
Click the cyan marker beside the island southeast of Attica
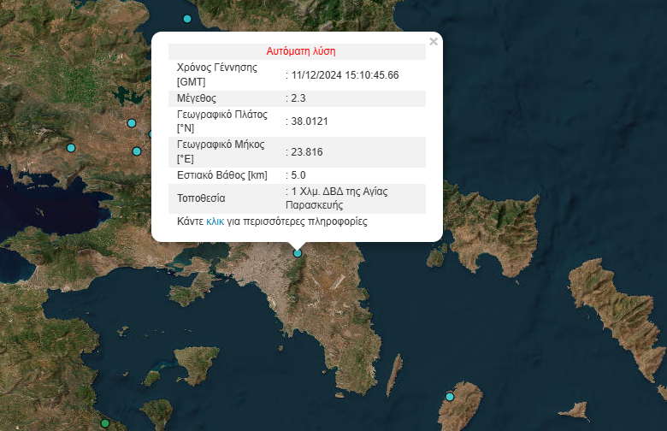(x=450, y=396)
